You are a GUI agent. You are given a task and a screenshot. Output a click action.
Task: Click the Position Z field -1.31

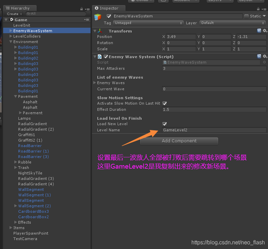tap(252, 37)
